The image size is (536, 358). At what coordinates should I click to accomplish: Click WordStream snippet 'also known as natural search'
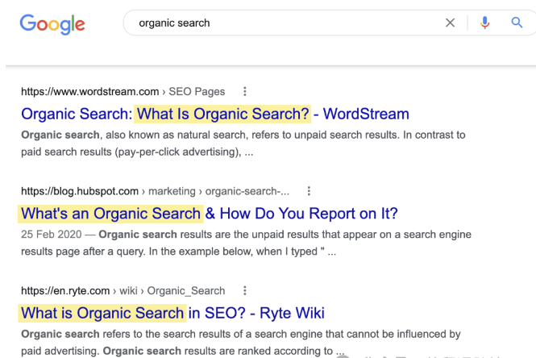176,135
